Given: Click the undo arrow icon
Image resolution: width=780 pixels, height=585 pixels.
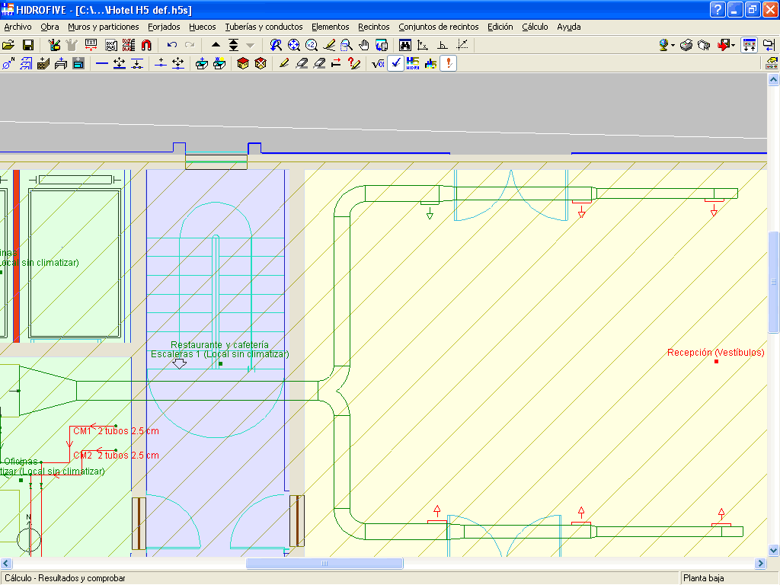Looking at the screenshot, I should click(x=172, y=45).
